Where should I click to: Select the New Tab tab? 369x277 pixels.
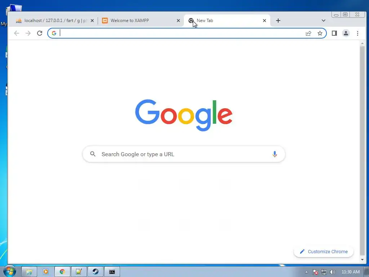(227, 21)
